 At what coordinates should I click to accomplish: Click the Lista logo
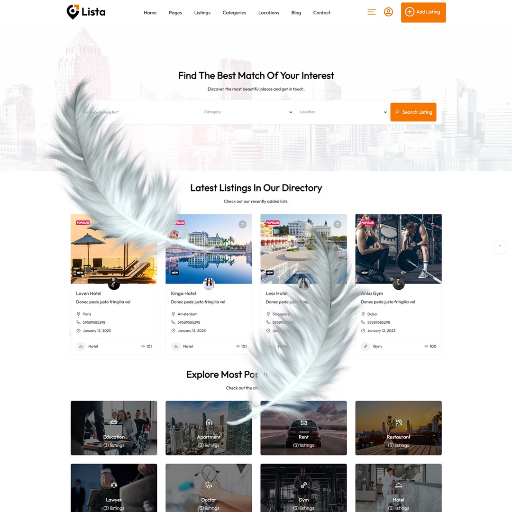coord(86,12)
